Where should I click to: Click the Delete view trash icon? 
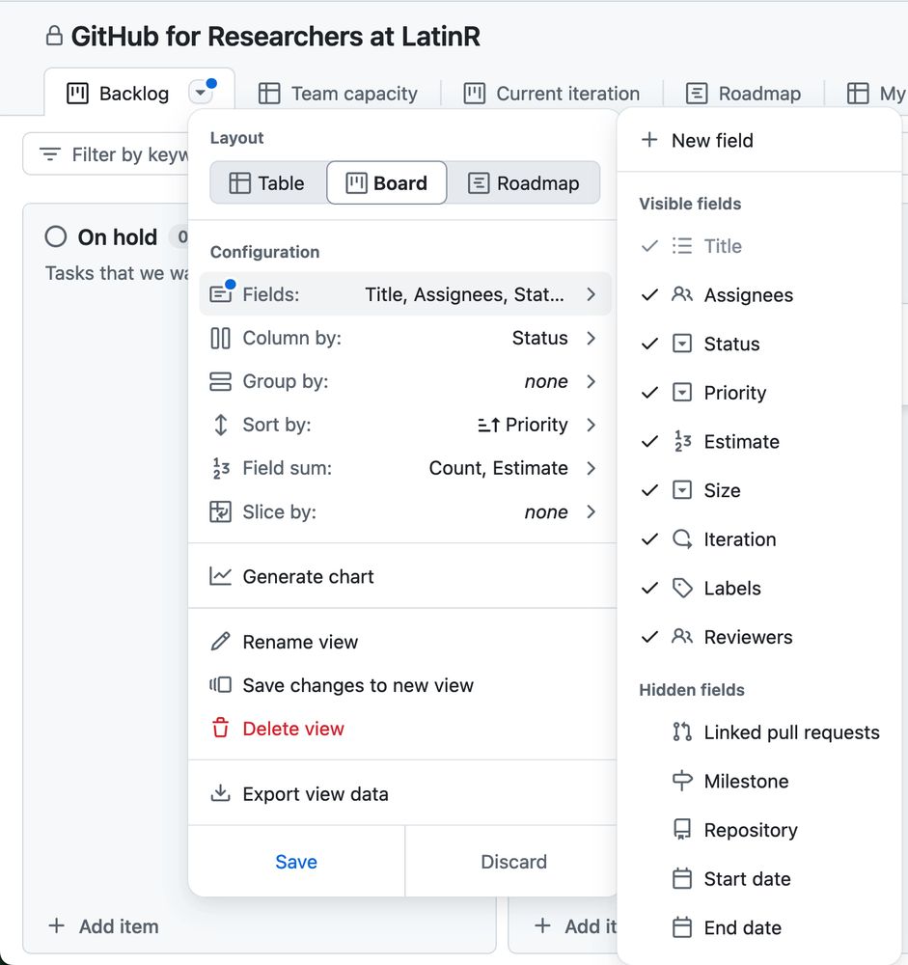tap(223, 730)
